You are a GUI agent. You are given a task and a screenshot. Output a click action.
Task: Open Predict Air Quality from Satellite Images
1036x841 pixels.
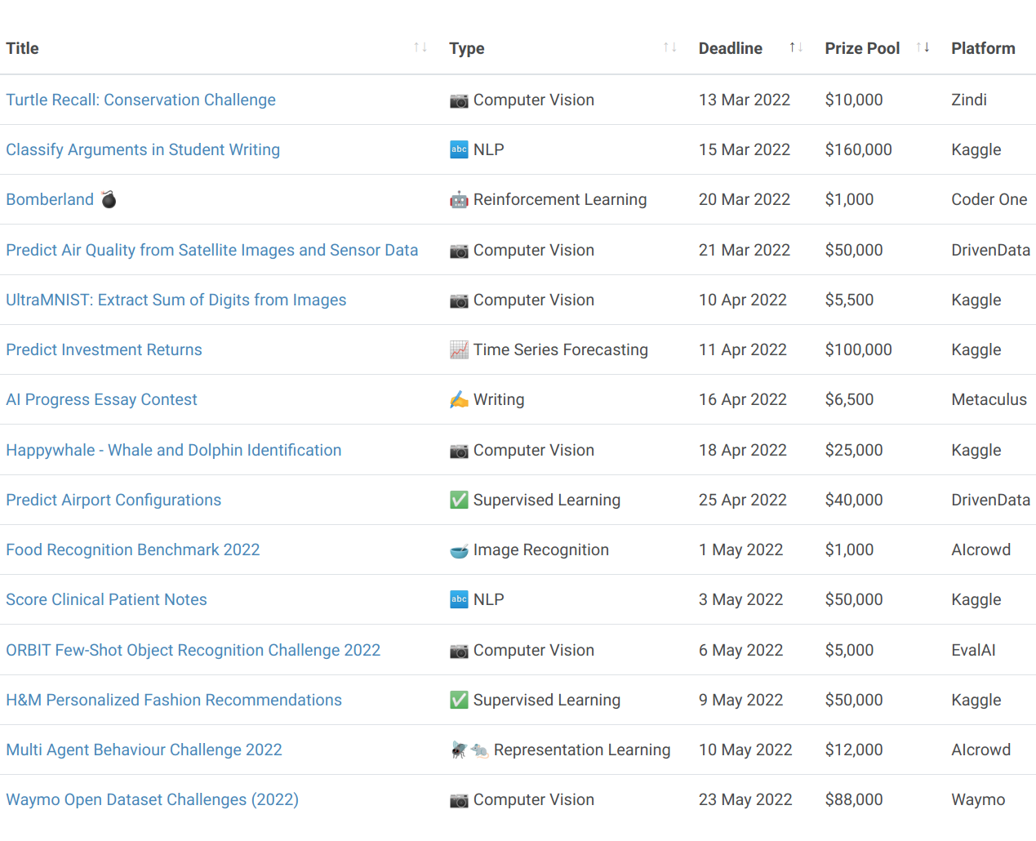212,250
